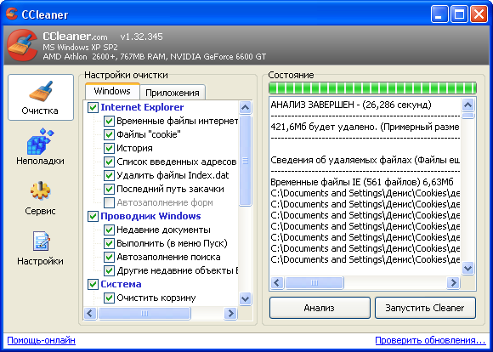
Task: Click cleaning options list right arrow
Action: point(231,313)
